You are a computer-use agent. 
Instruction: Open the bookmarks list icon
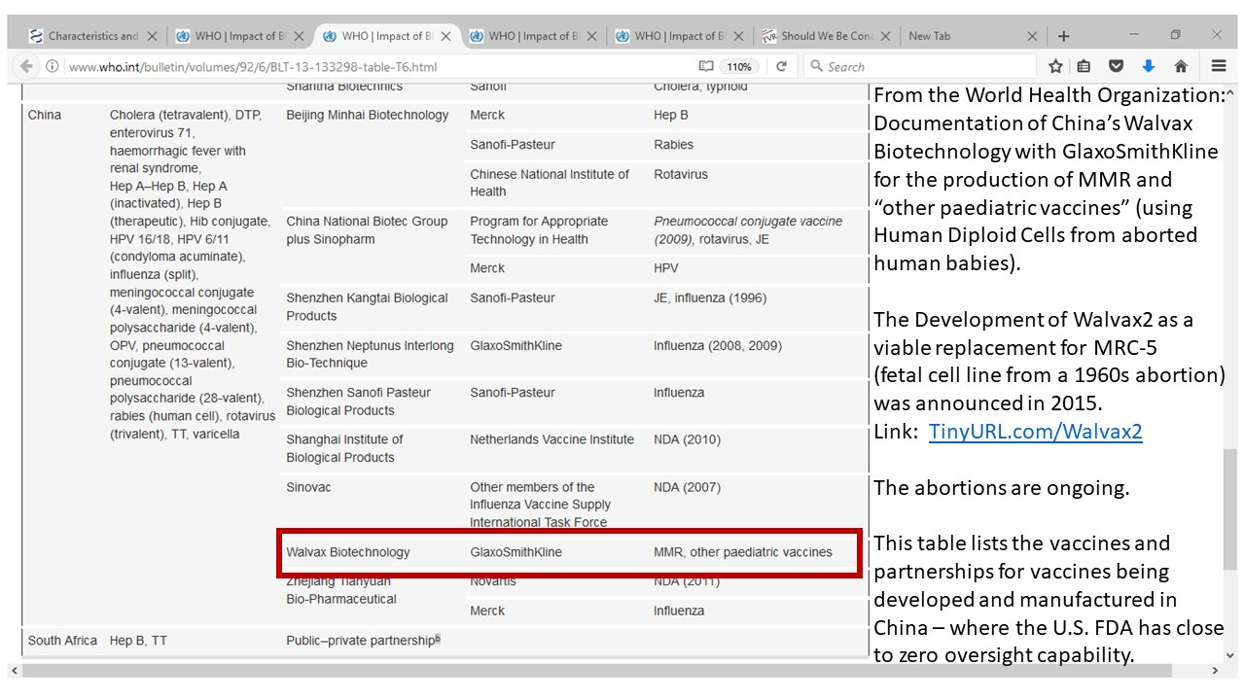click(1084, 66)
